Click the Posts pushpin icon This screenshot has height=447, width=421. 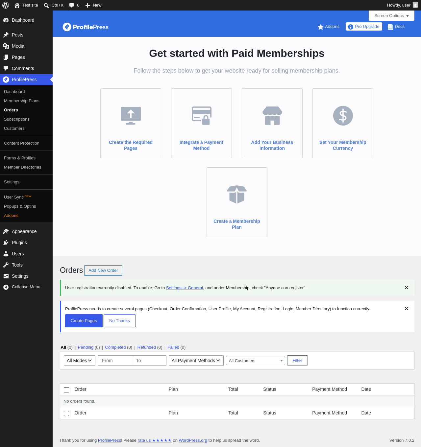tap(6, 35)
